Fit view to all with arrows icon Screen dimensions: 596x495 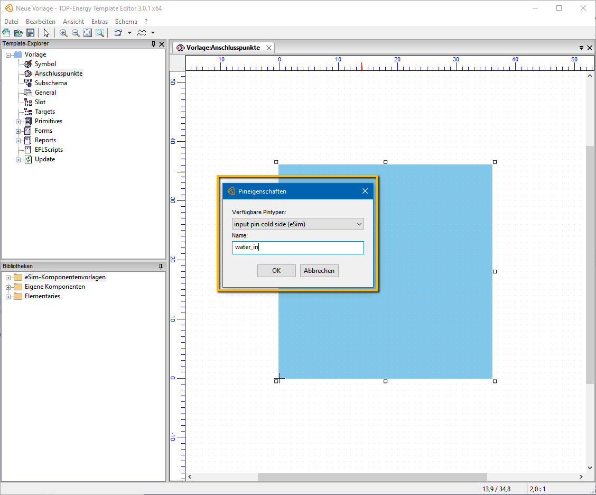(87, 33)
